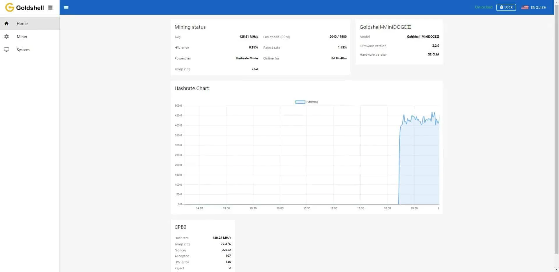Viewport: 559px width, 272px height.
Task: Click the Home house icon
Action: 6,24
